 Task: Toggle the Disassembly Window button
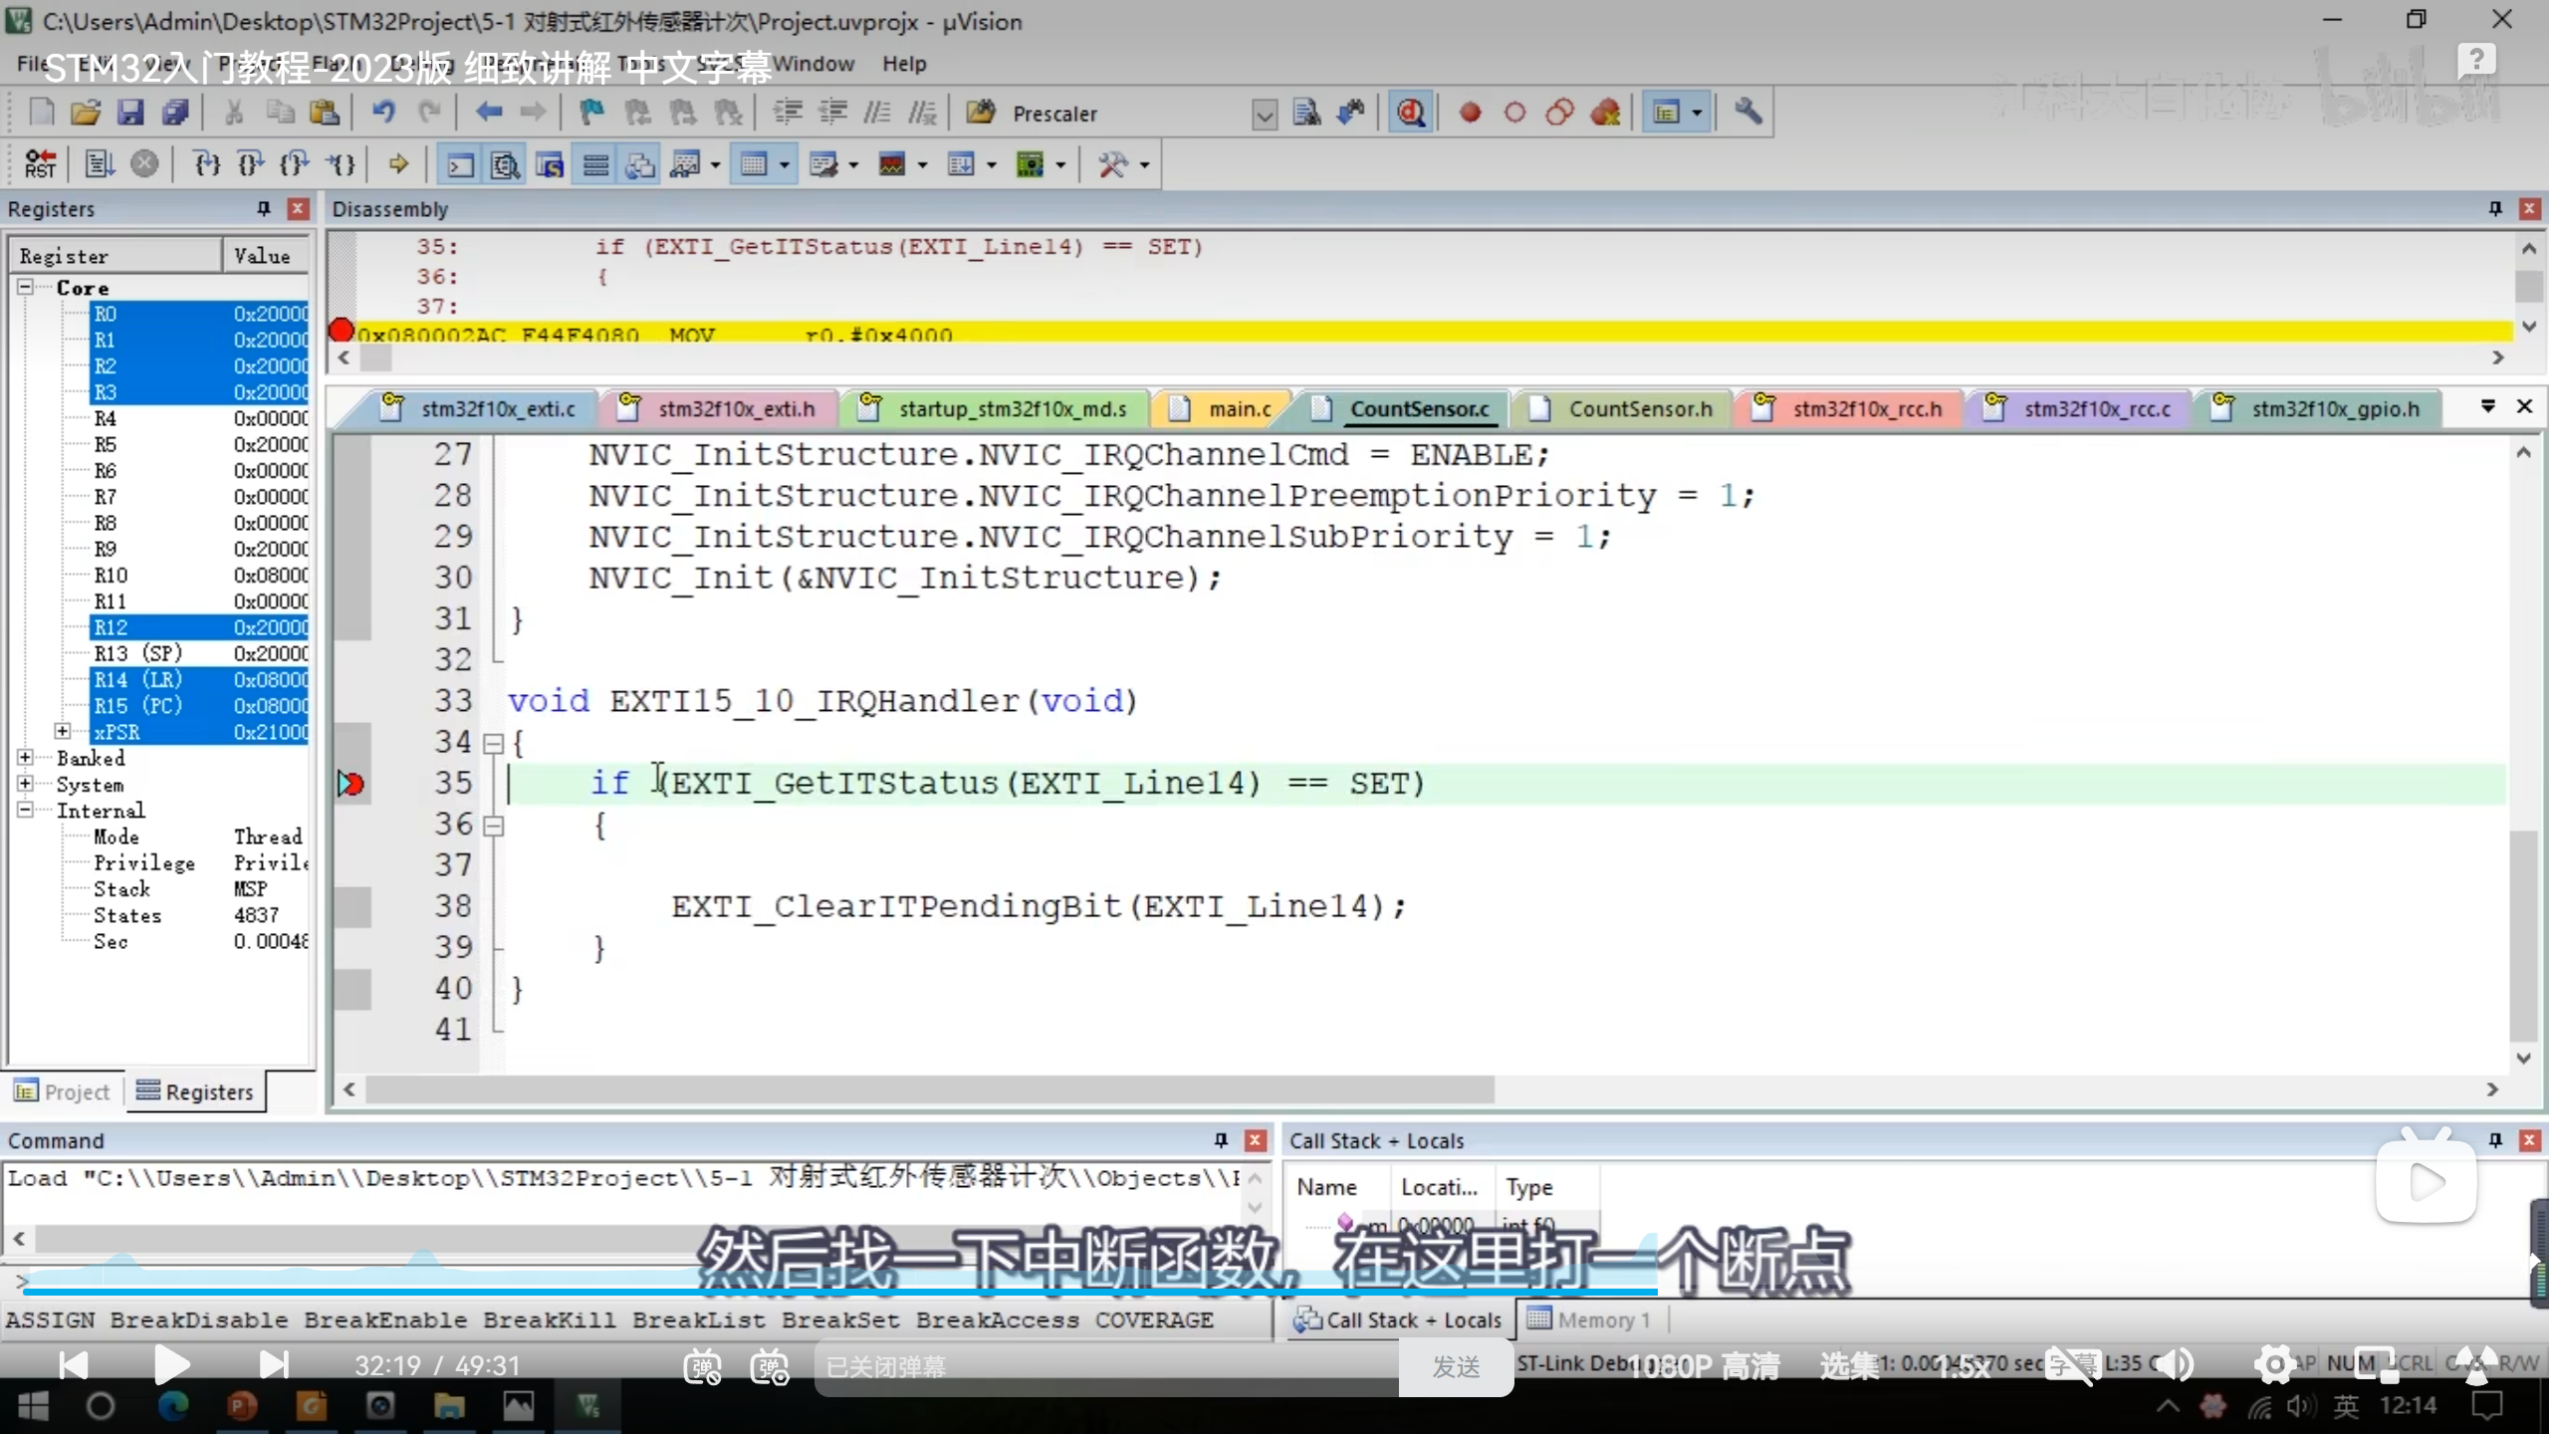(x=505, y=164)
